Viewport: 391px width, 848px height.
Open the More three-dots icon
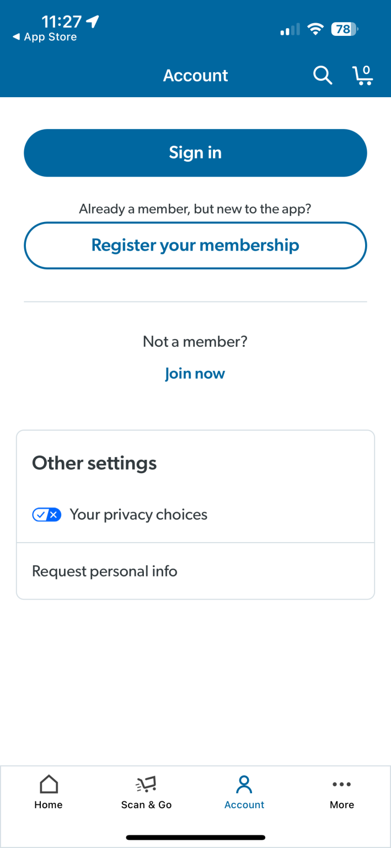click(x=342, y=784)
